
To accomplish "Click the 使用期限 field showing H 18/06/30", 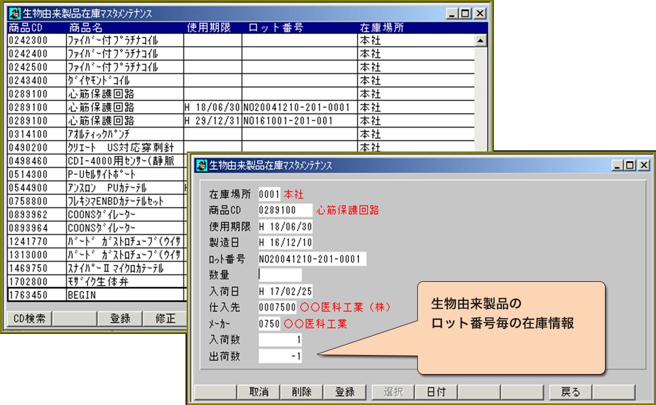I will (x=285, y=226).
